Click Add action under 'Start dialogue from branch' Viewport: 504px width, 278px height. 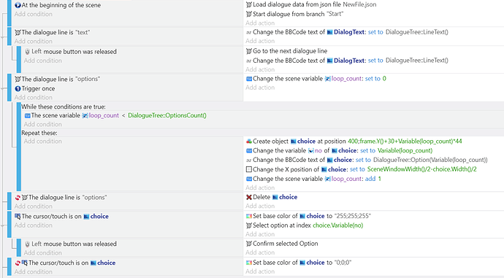coord(260,23)
